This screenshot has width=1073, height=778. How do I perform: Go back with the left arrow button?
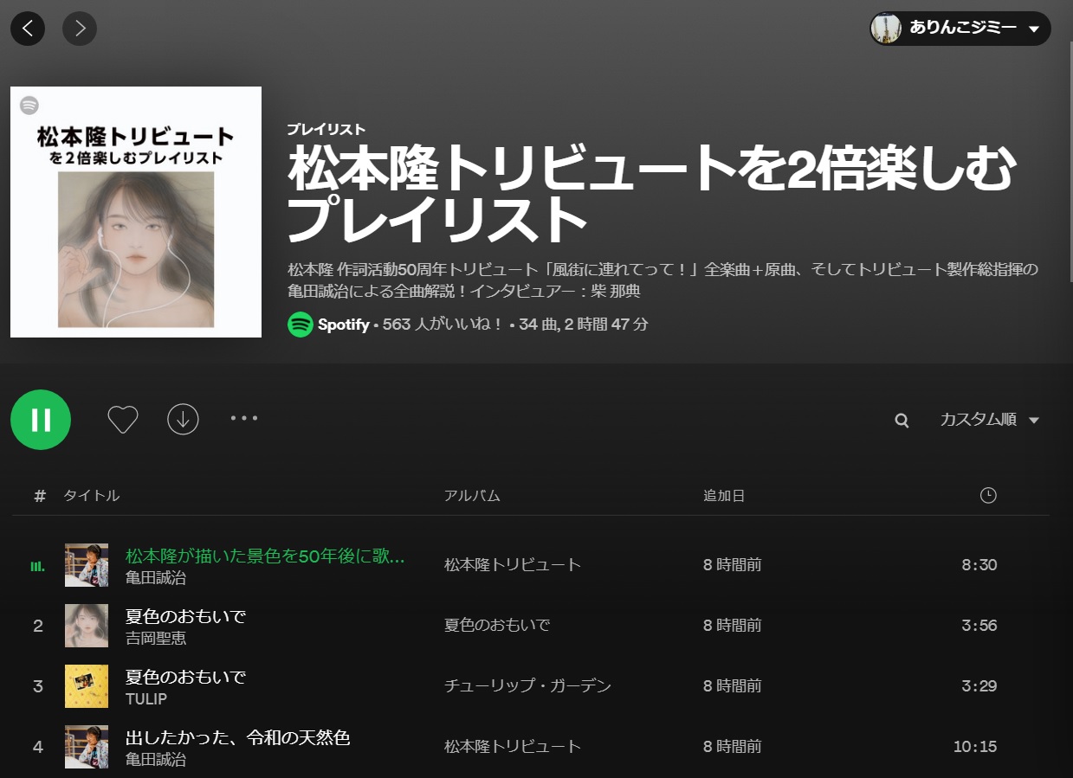pos(28,29)
